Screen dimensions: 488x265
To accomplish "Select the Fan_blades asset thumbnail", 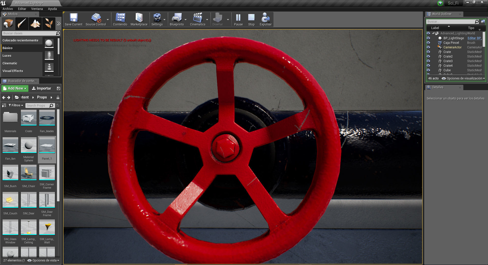I will click(x=47, y=118).
